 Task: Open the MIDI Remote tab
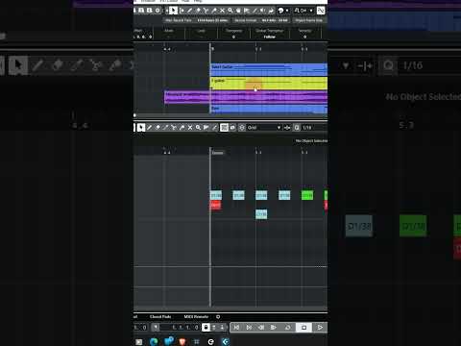tap(196, 317)
